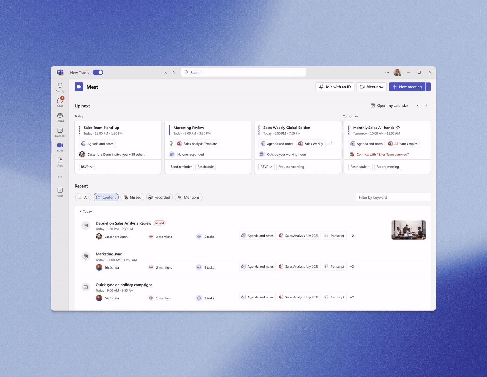Open Files in the sidebar
Viewport: 487px width, 377px height.
click(x=60, y=162)
